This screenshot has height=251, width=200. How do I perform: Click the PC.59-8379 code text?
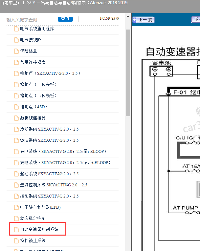click(110, 18)
